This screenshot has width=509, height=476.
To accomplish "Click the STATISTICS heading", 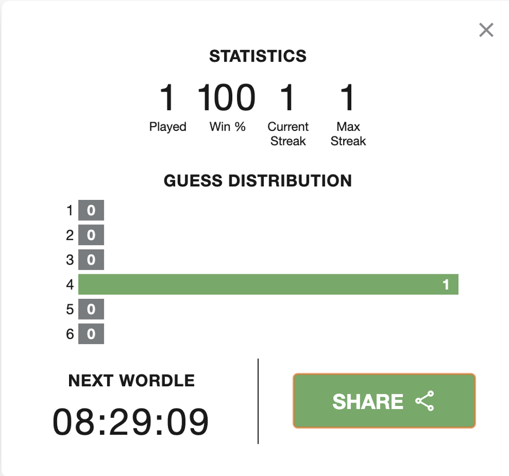I will (x=258, y=56).
